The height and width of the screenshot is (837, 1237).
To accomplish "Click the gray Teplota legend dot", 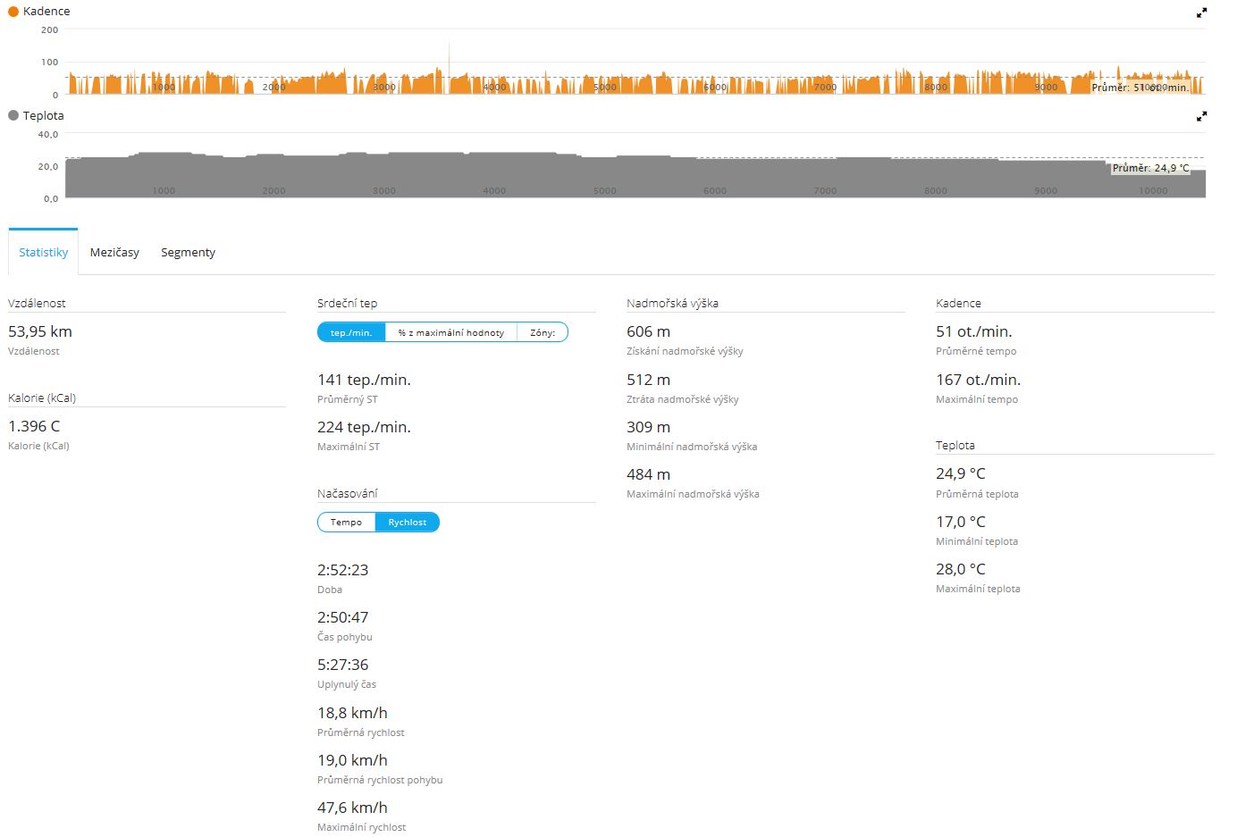I will point(13,115).
